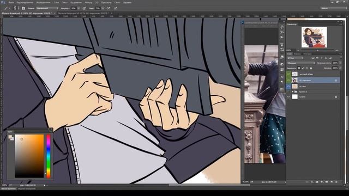Image resolution: width=349 pixels, height=196 pixels.
Task: Filter layers by pixel layers icon
Action: tap(313, 58)
